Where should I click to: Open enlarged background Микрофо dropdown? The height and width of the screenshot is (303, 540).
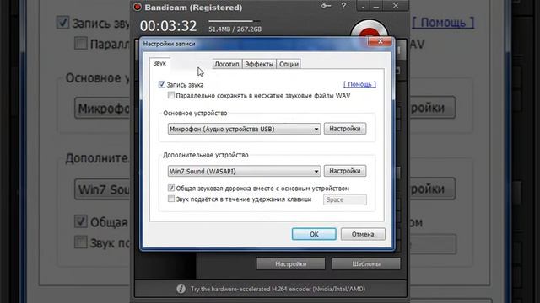(103, 109)
